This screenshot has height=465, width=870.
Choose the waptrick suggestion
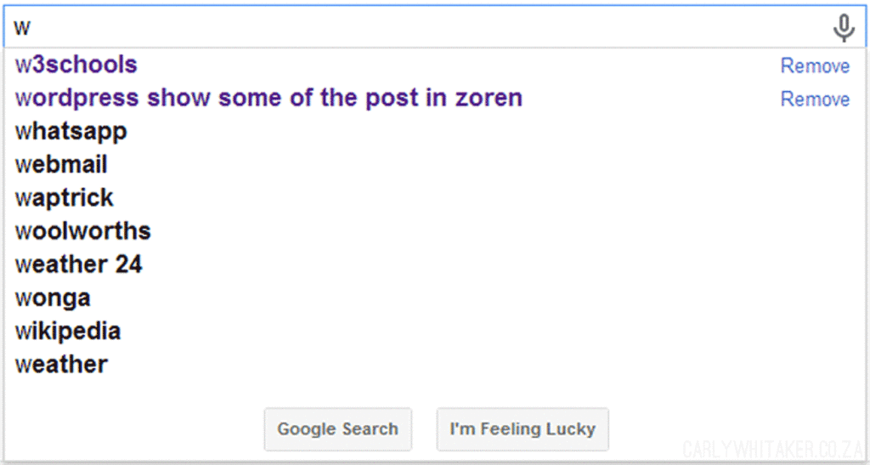(65, 197)
